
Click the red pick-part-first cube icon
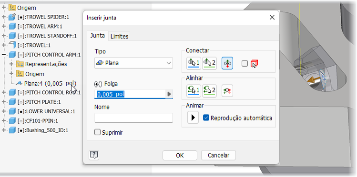(254, 64)
